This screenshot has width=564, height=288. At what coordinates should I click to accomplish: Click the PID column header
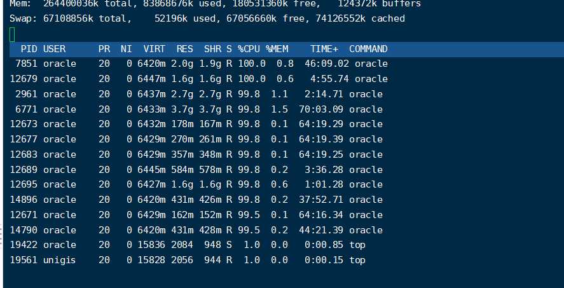pos(29,49)
